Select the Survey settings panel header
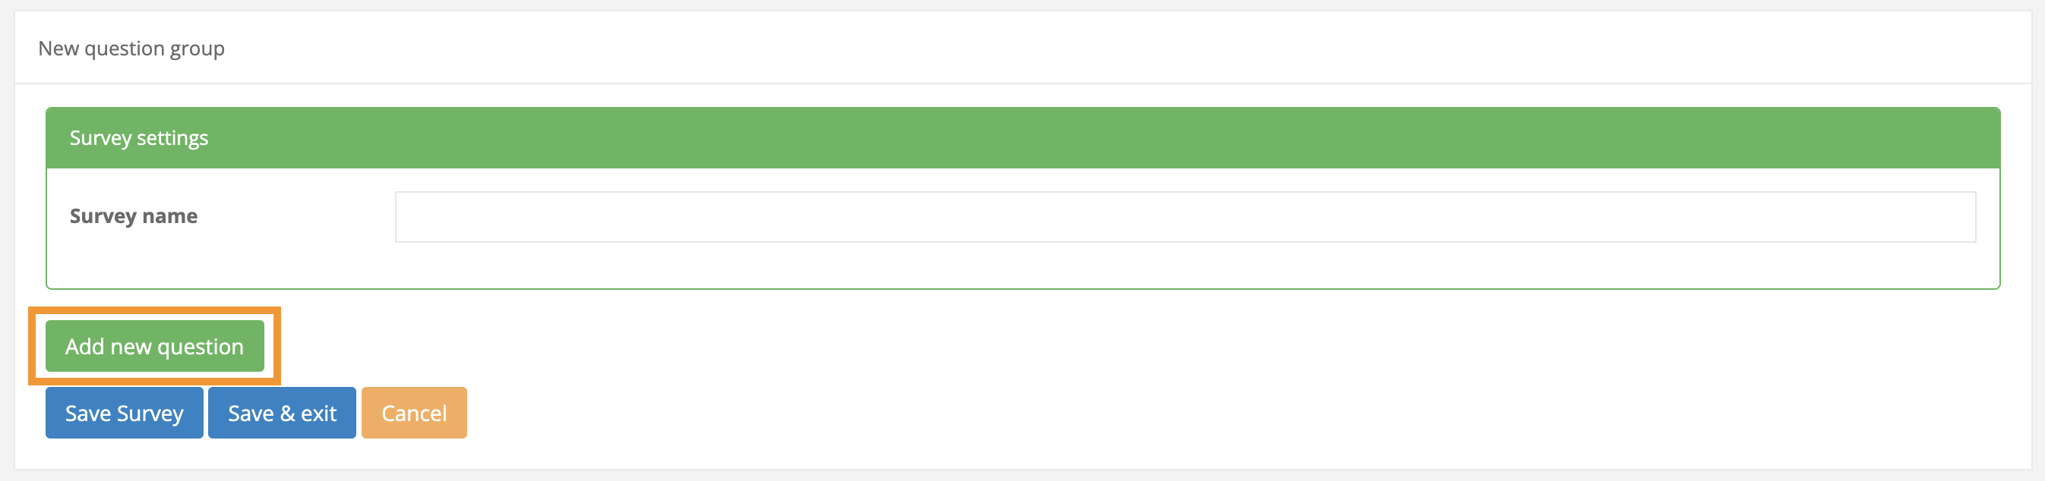 pyautogui.click(x=139, y=137)
